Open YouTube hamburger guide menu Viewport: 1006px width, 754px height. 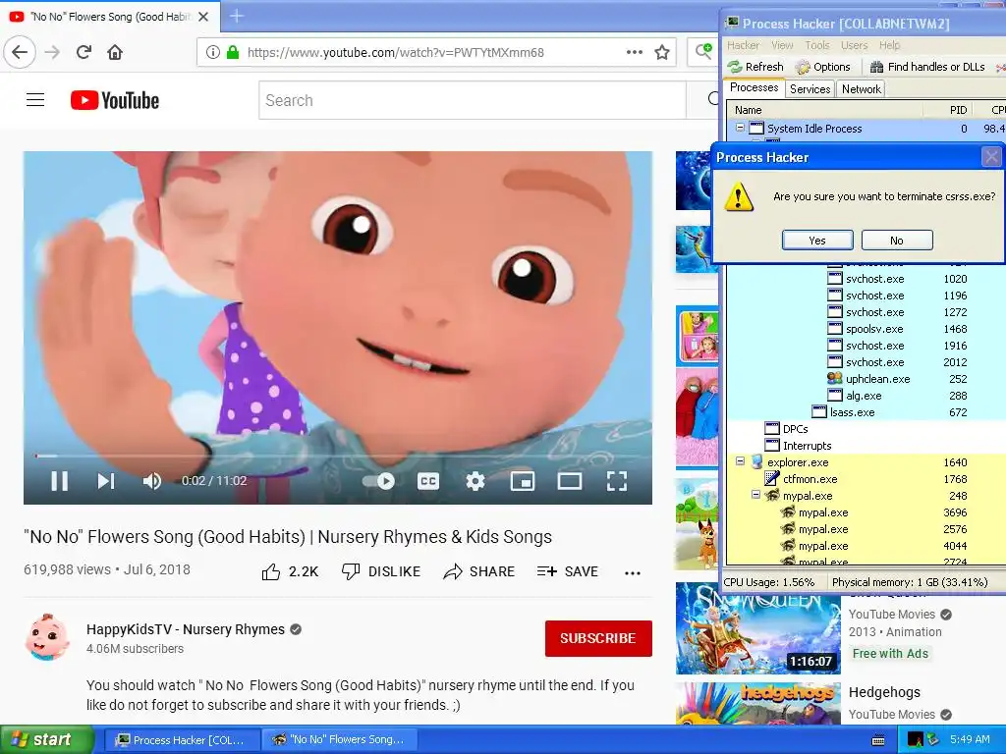(35, 100)
